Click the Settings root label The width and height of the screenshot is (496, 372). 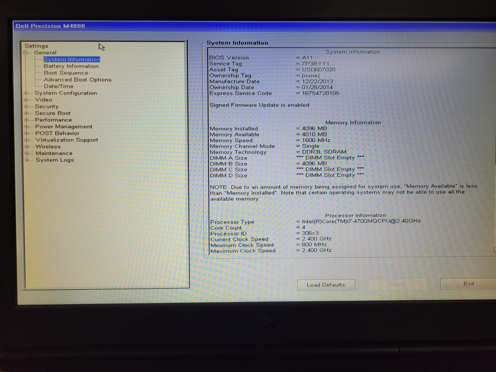pyautogui.click(x=36, y=46)
